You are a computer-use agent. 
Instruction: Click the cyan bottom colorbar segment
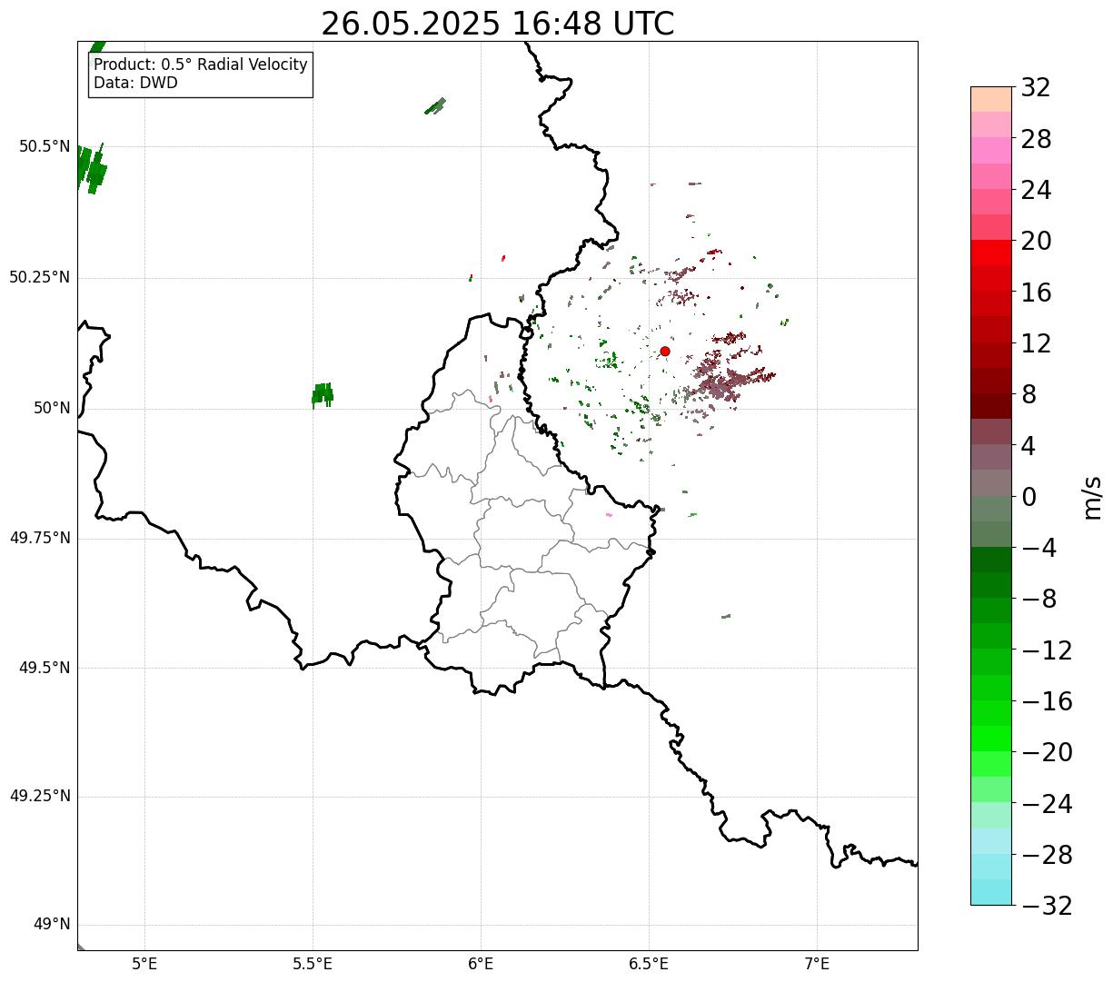(x=991, y=892)
